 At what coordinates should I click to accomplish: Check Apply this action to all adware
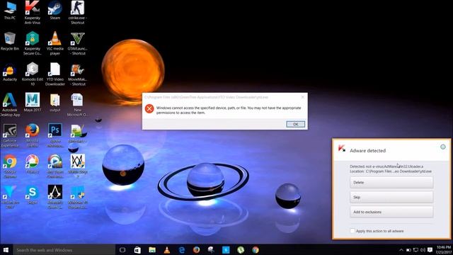coord(352,231)
